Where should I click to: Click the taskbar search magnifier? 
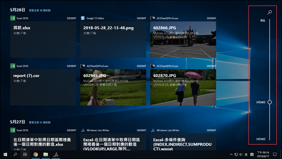point(15,154)
